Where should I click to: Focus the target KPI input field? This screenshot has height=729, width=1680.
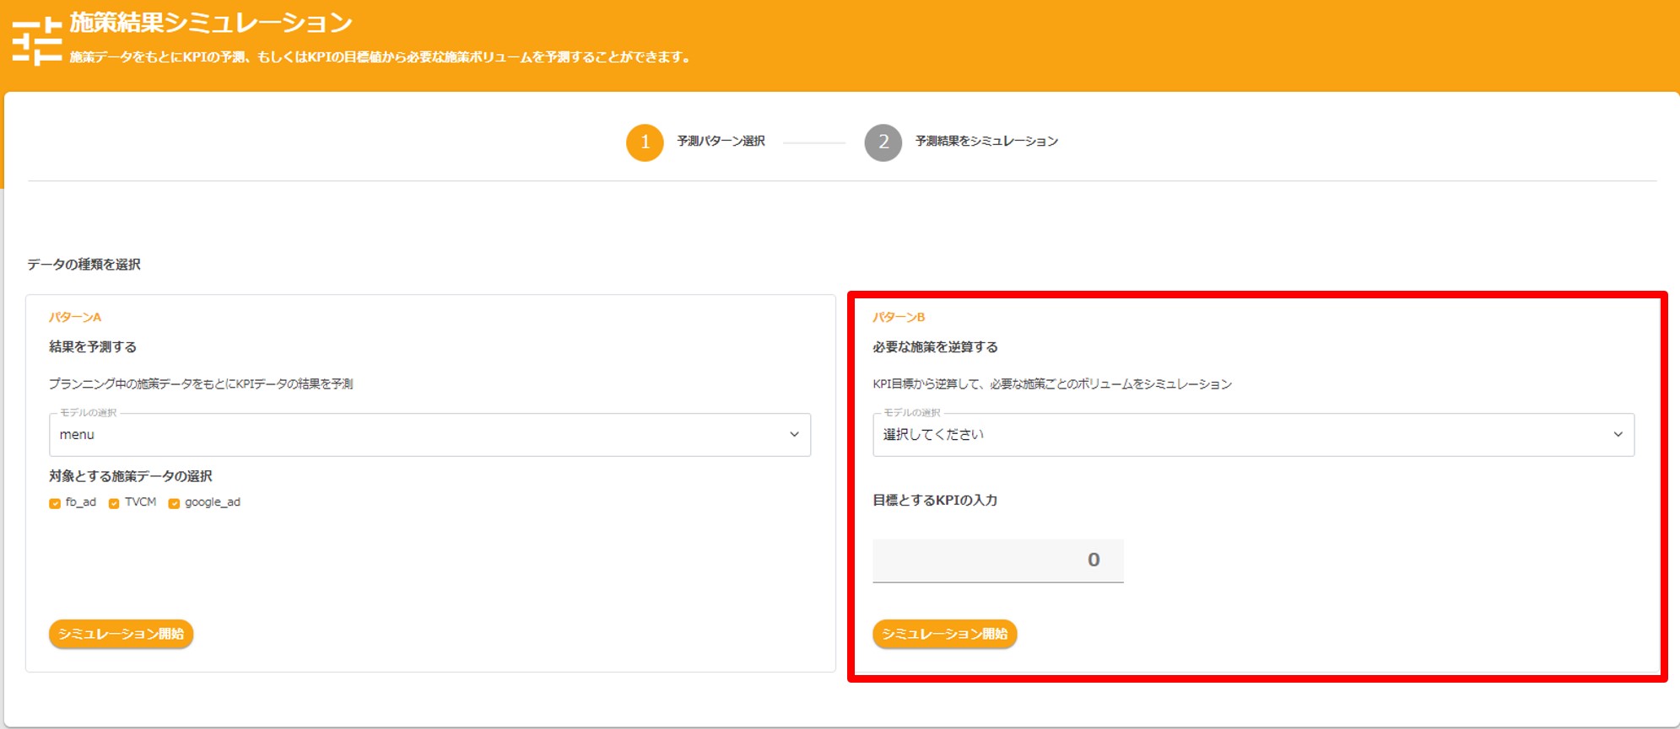click(998, 560)
